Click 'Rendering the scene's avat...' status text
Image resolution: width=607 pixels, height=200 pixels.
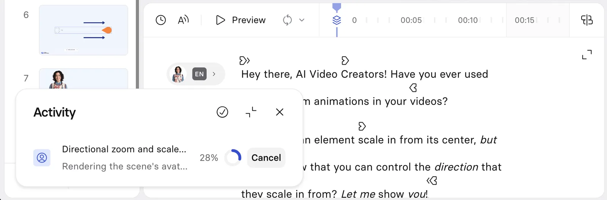pyautogui.click(x=125, y=166)
